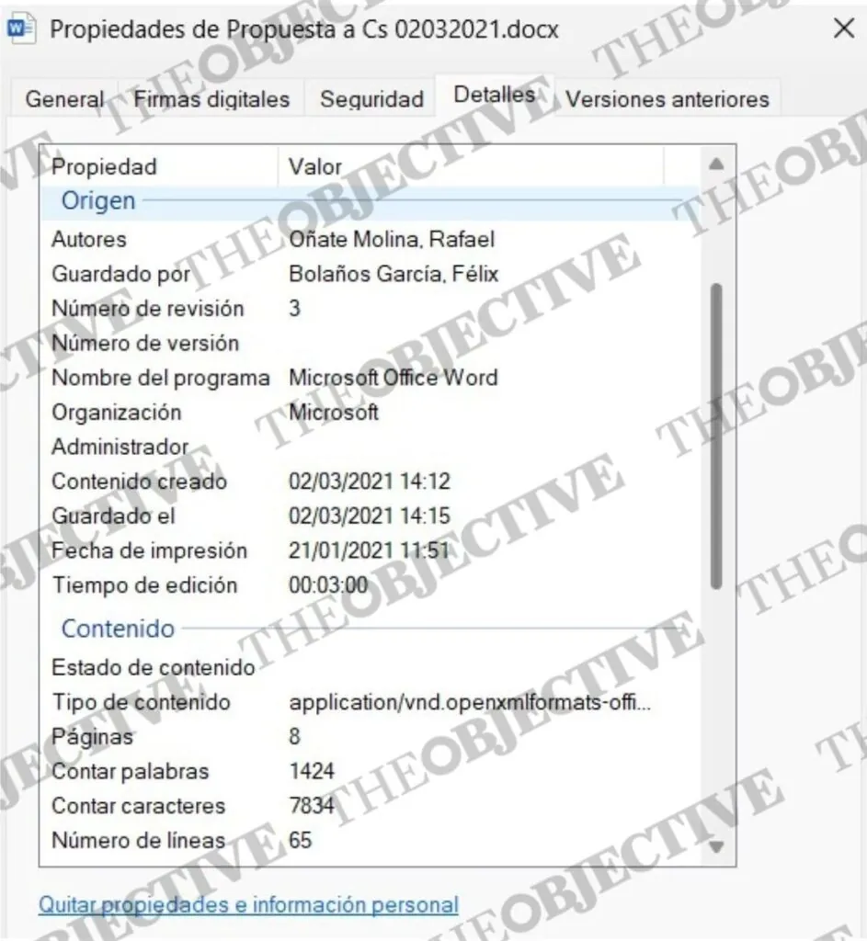Select the Detalles tab
This screenshot has height=941, width=867.
[x=495, y=95]
